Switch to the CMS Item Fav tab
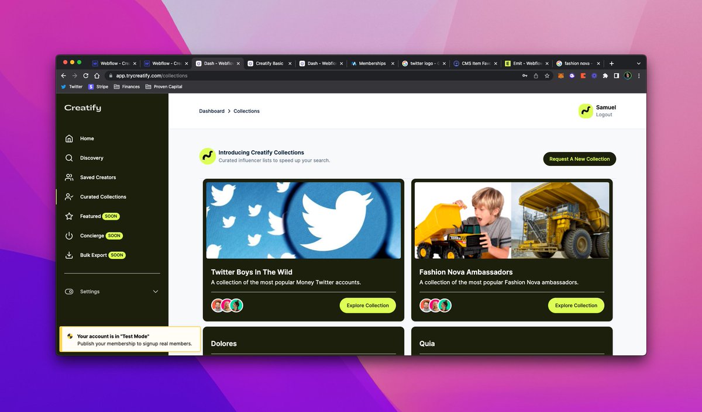Image resolution: width=702 pixels, height=412 pixels. click(x=476, y=63)
